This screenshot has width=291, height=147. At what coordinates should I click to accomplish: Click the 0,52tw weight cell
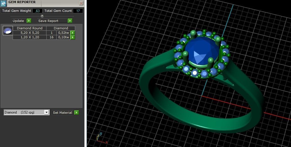(64, 33)
